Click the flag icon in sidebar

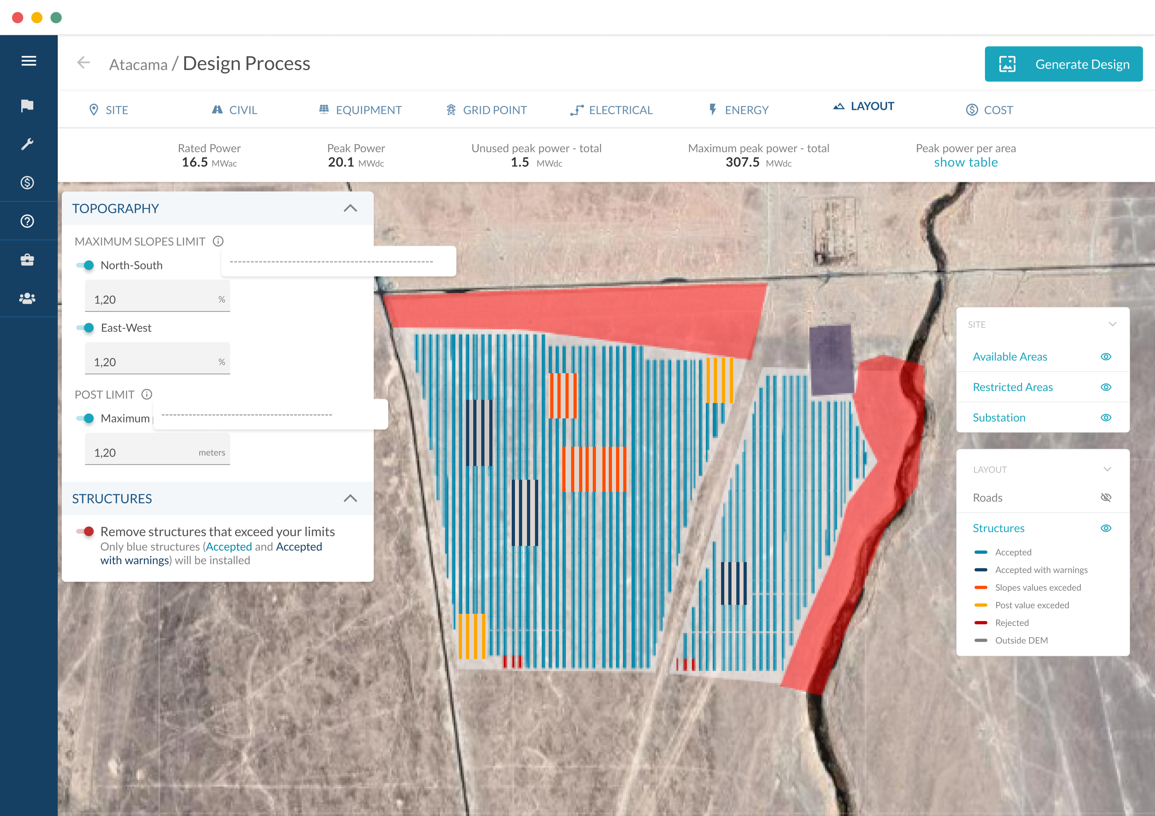28,105
